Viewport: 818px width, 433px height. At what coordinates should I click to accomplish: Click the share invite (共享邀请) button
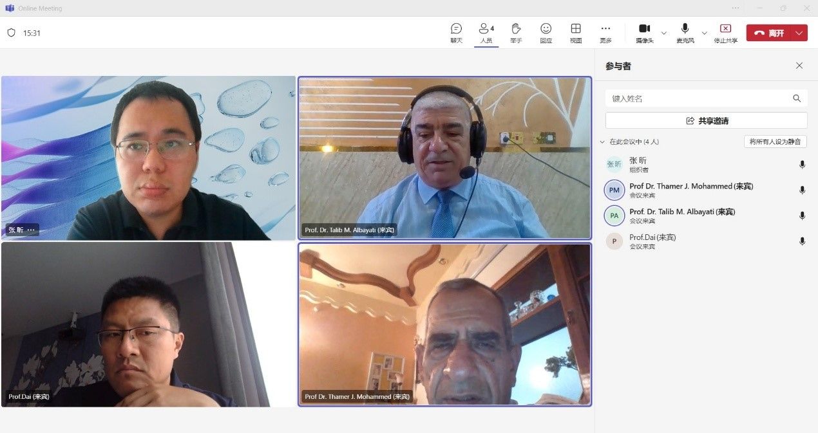tap(706, 120)
